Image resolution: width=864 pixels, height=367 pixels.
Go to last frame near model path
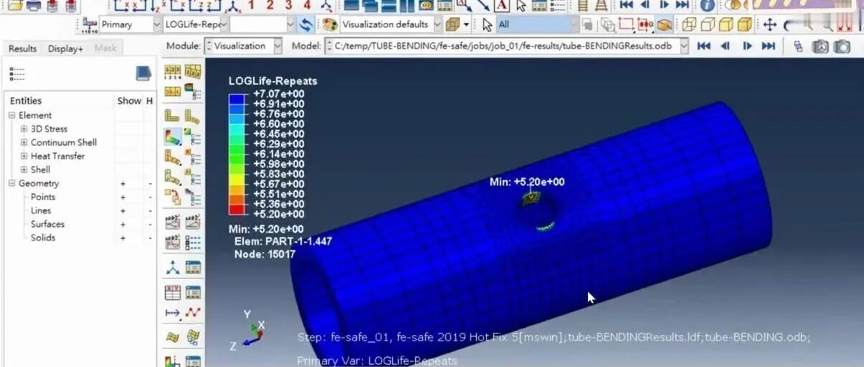point(768,46)
